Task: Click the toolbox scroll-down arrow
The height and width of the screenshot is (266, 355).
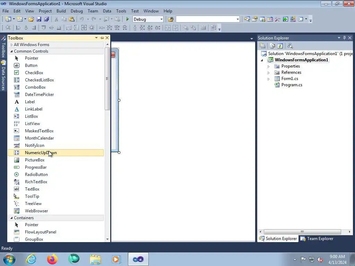Action: tap(107, 239)
